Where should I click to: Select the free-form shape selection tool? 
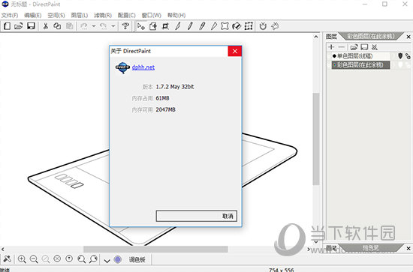coord(225,26)
